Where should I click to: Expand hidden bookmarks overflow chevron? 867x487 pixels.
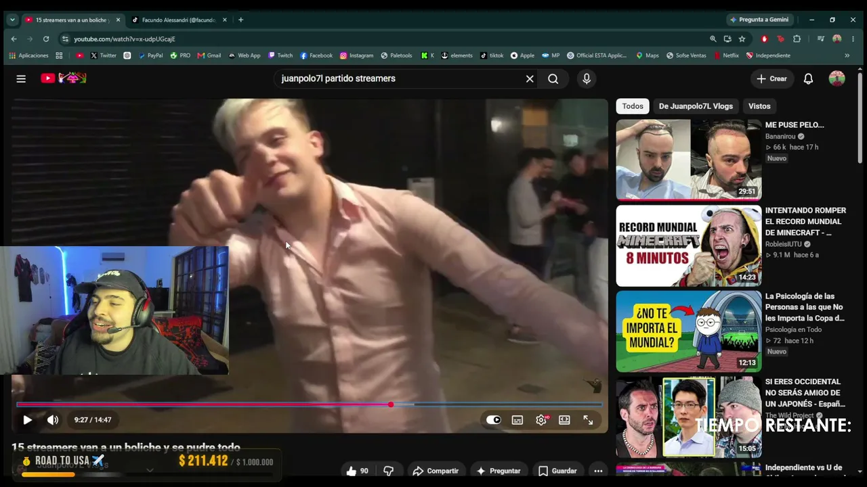(x=847, y=55)
